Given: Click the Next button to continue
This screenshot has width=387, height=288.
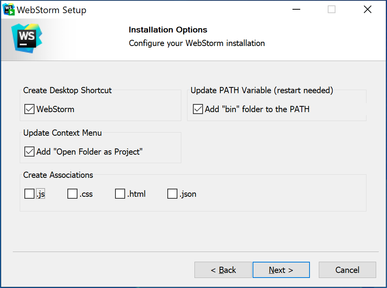Looking at the screenshot, I should coord(281,269).
